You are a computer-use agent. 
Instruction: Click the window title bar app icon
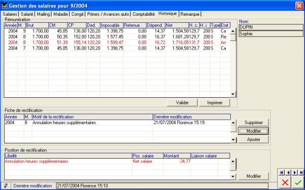pos(4,5)
